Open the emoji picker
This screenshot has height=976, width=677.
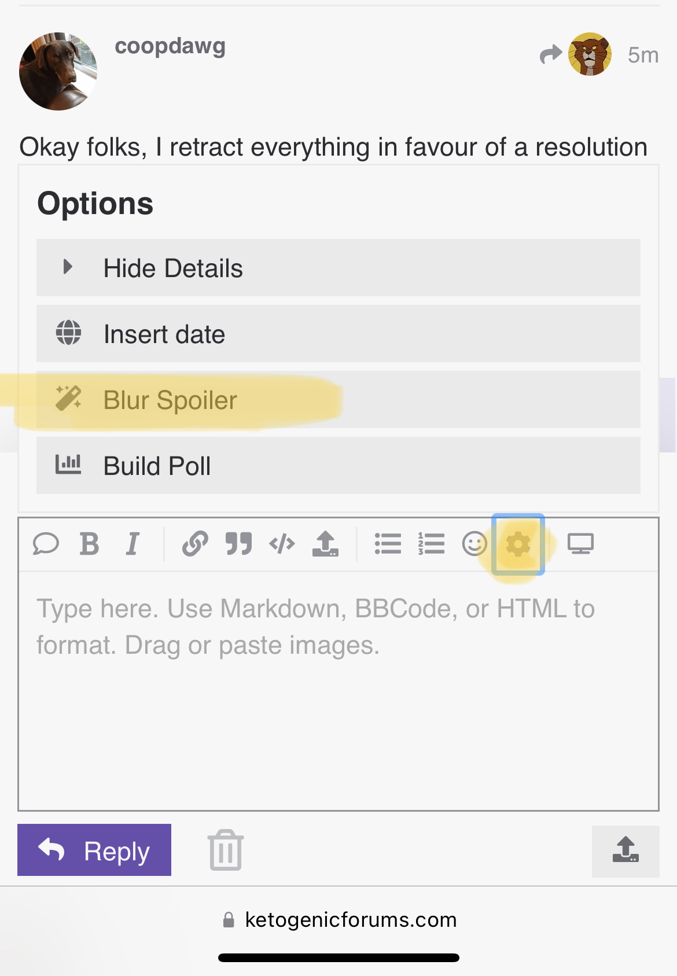tap(474, 544)
